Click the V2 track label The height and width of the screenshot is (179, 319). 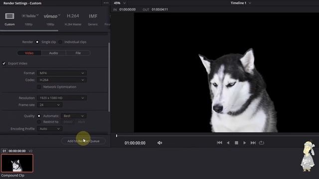click(x=30, y=151)
